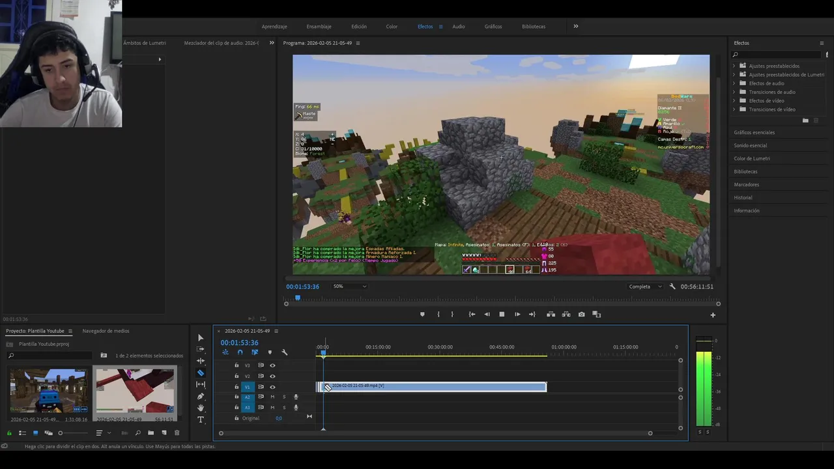Toggle project writable green lock

(x=9, y=433)
